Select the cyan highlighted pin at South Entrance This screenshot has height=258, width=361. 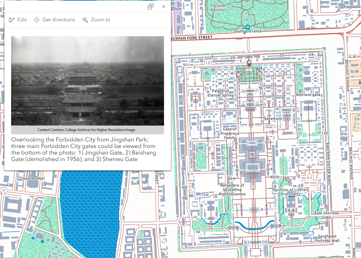coord(248,28)
